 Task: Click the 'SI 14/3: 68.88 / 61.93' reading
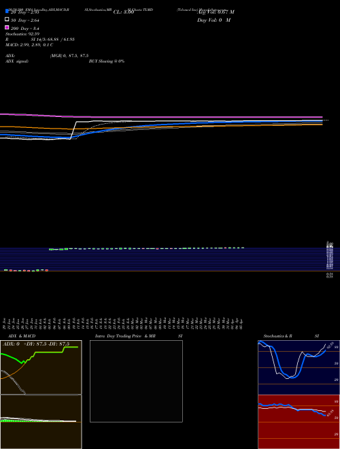52,39
